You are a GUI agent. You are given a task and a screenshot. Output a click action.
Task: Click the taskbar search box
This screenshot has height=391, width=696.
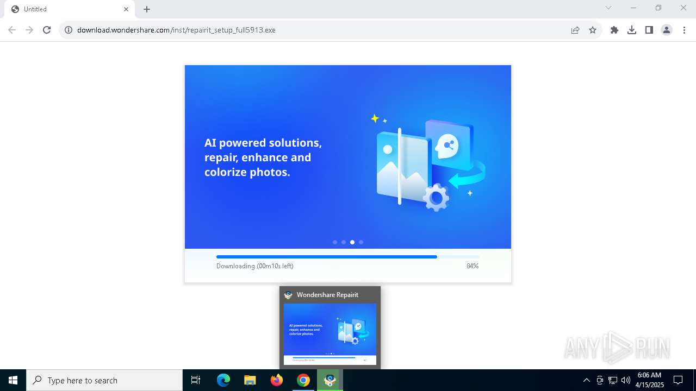[104, 380]
